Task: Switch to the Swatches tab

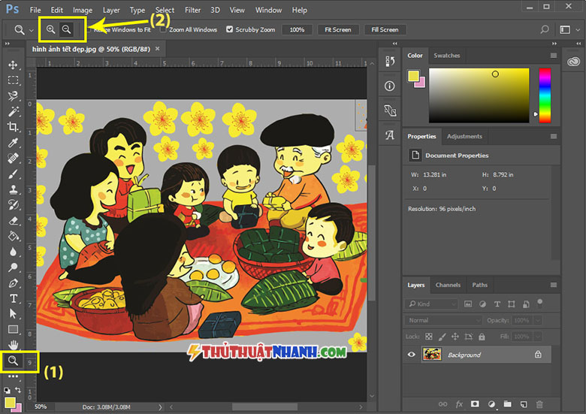Action: pyautogui.click(x=446, y=56)
